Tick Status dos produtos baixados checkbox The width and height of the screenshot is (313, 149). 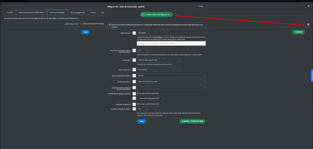pyautogui.click(x=134, y=88)
